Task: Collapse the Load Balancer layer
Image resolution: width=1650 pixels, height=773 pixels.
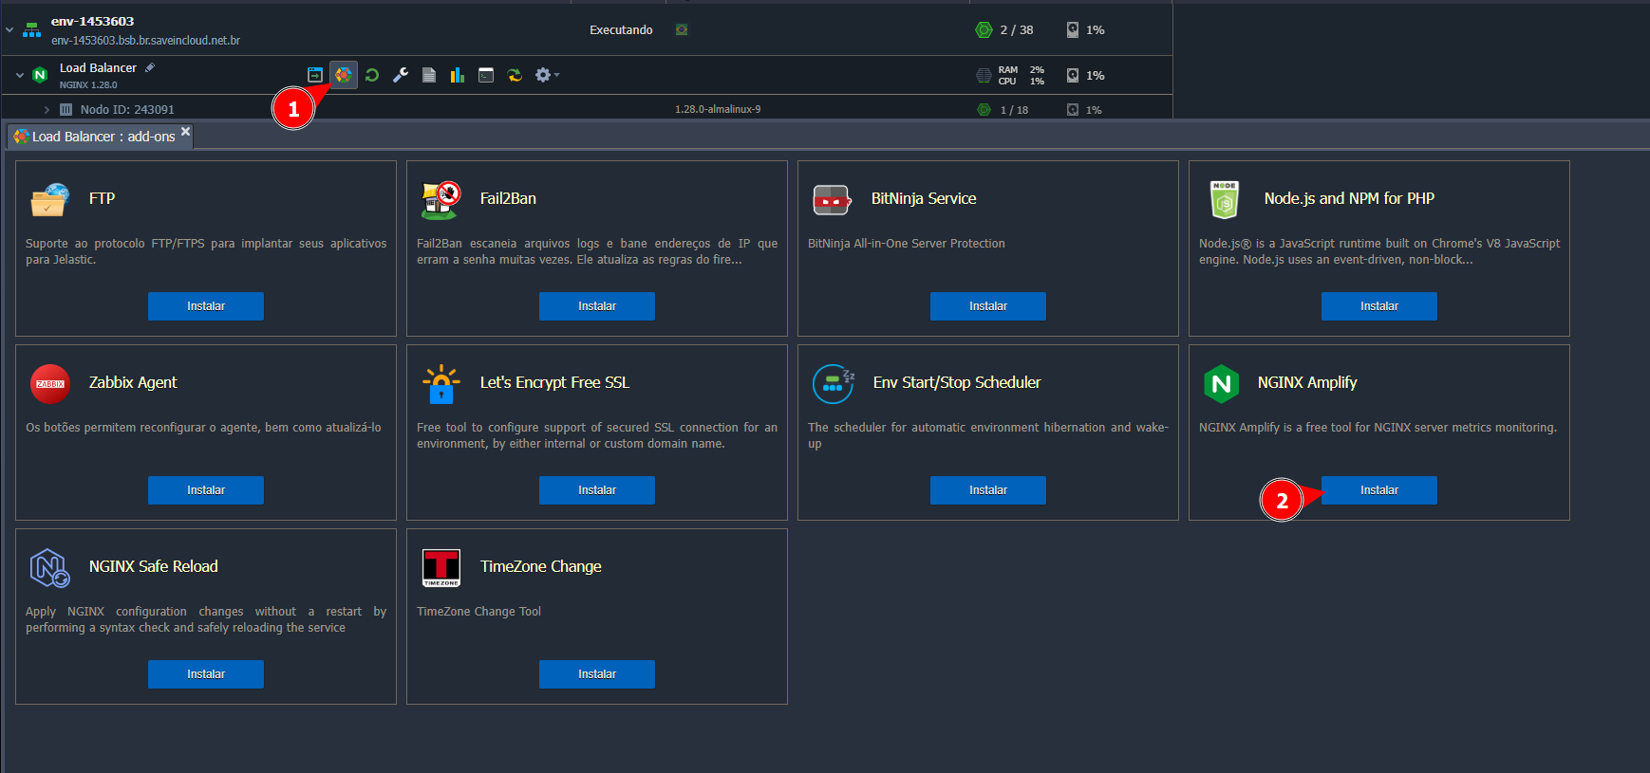Action: coord(20,75)
